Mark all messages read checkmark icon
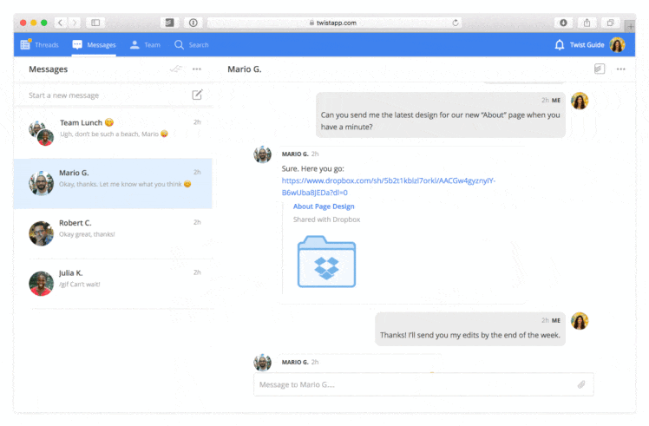The width and height of the screenshot is (649, 426). point(176,69)
